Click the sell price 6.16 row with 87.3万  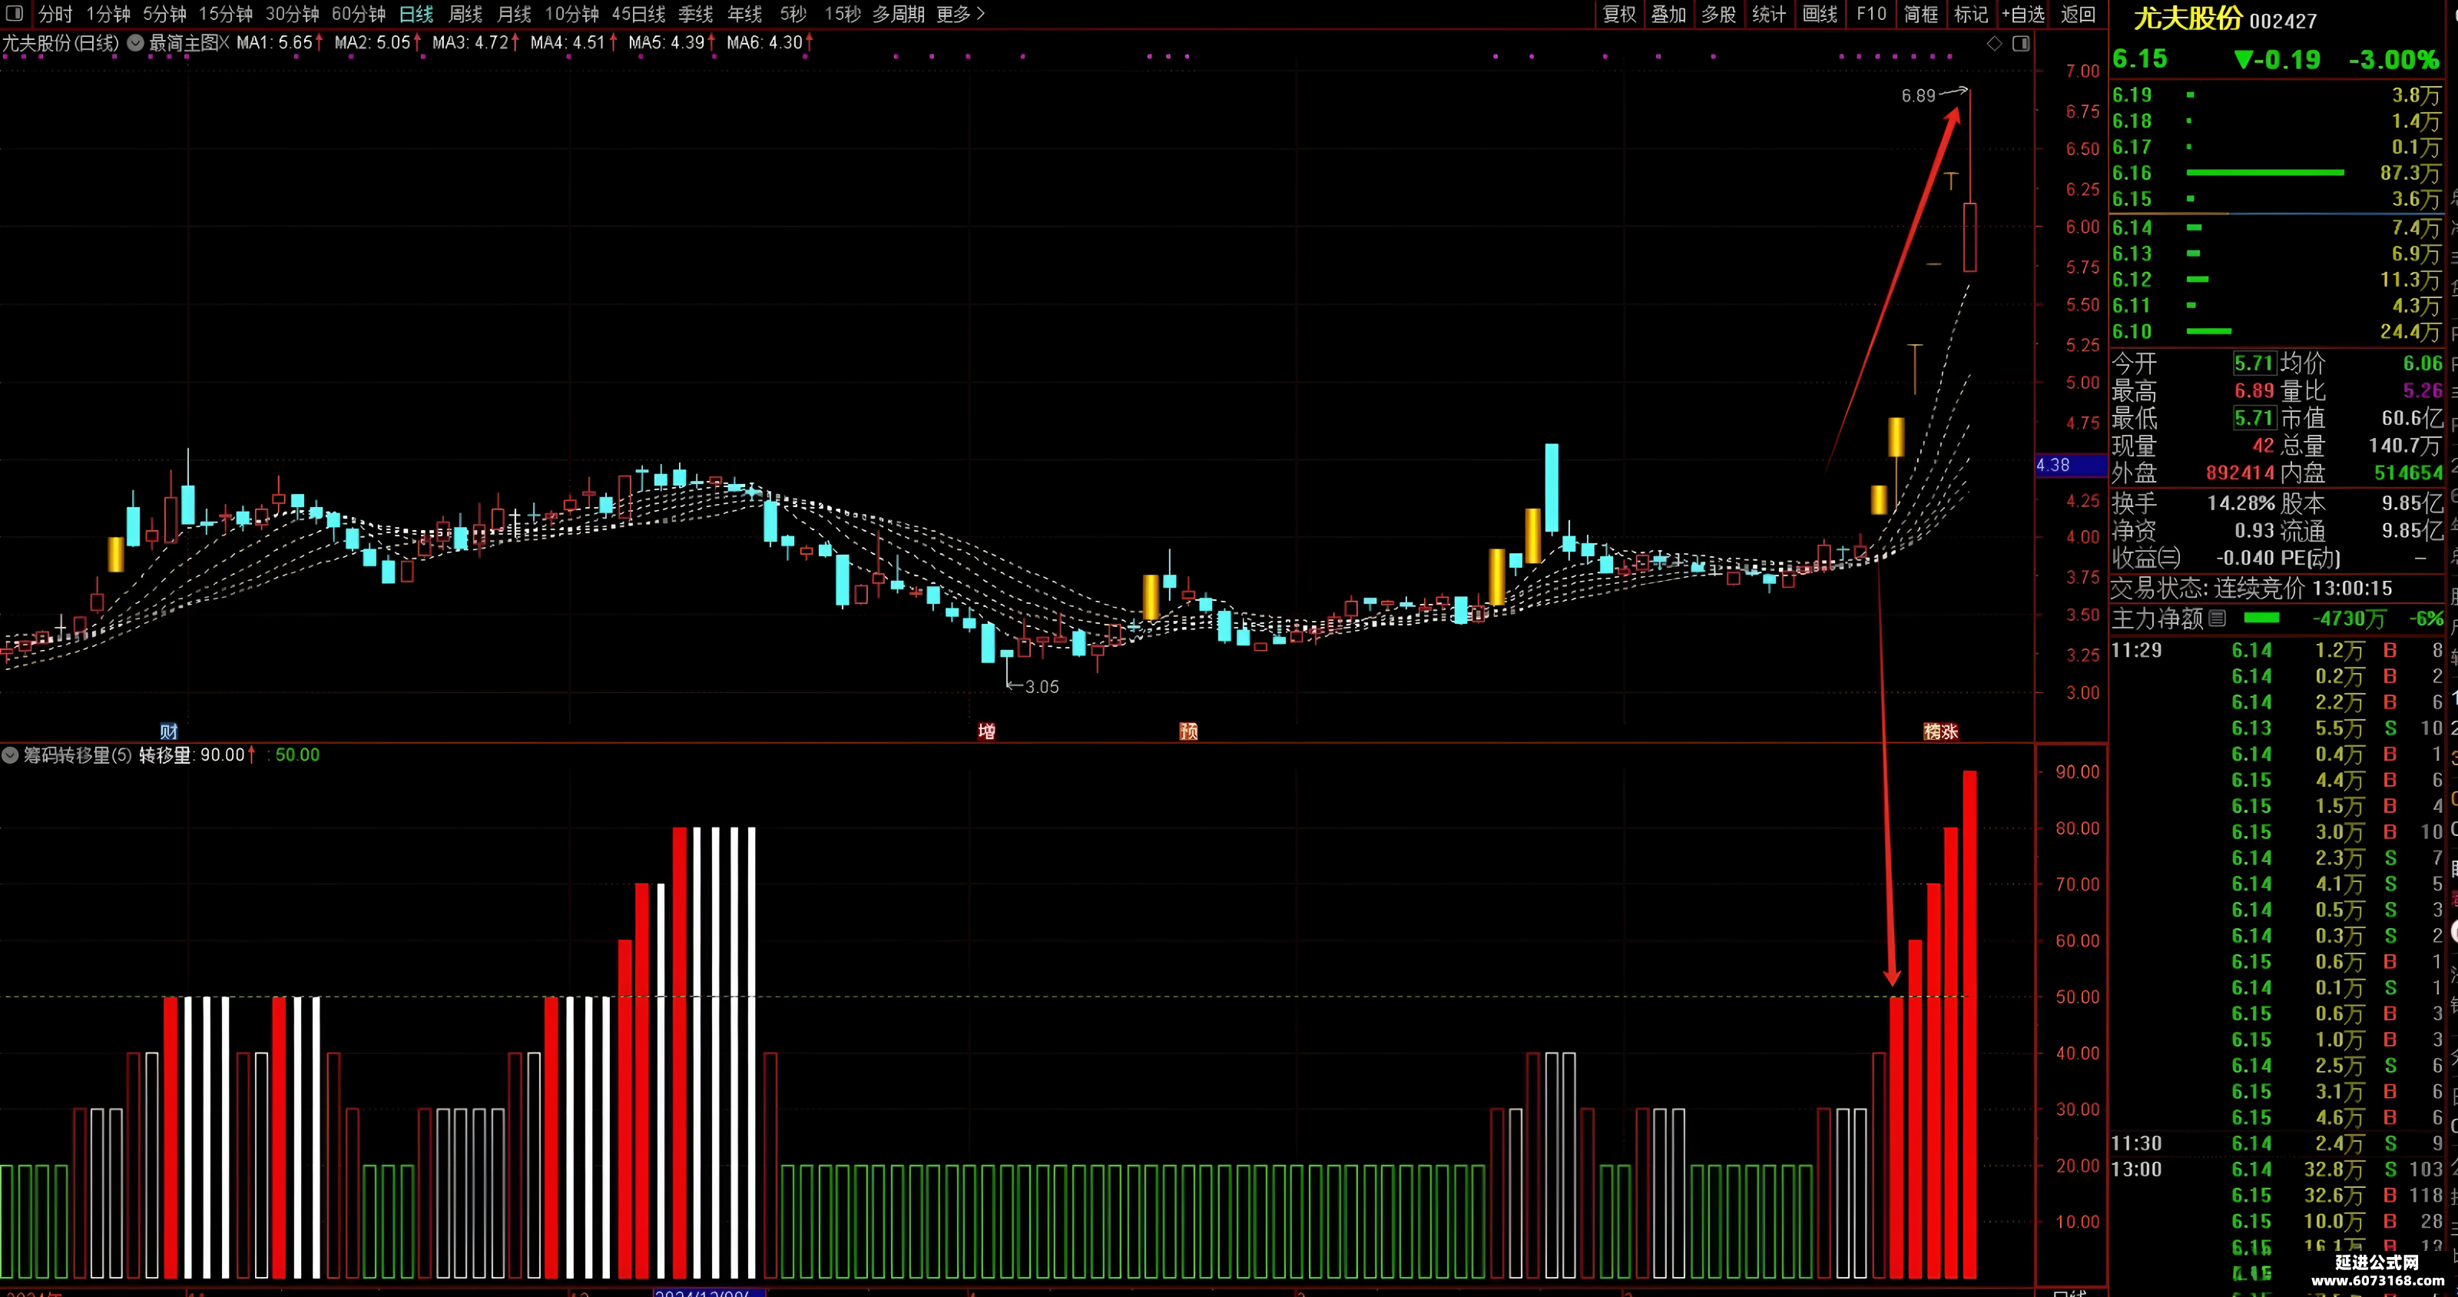2277,173
